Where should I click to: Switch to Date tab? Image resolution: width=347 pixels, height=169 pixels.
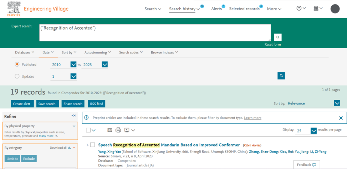[48, 52]
